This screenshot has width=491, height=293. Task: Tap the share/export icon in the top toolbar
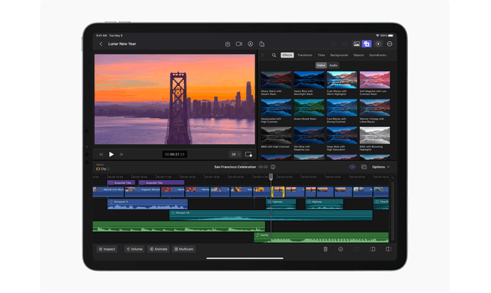228,44
